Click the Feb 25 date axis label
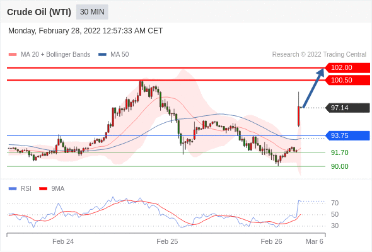372x252 pixels. pyautogui.click(x=167, y=241)
